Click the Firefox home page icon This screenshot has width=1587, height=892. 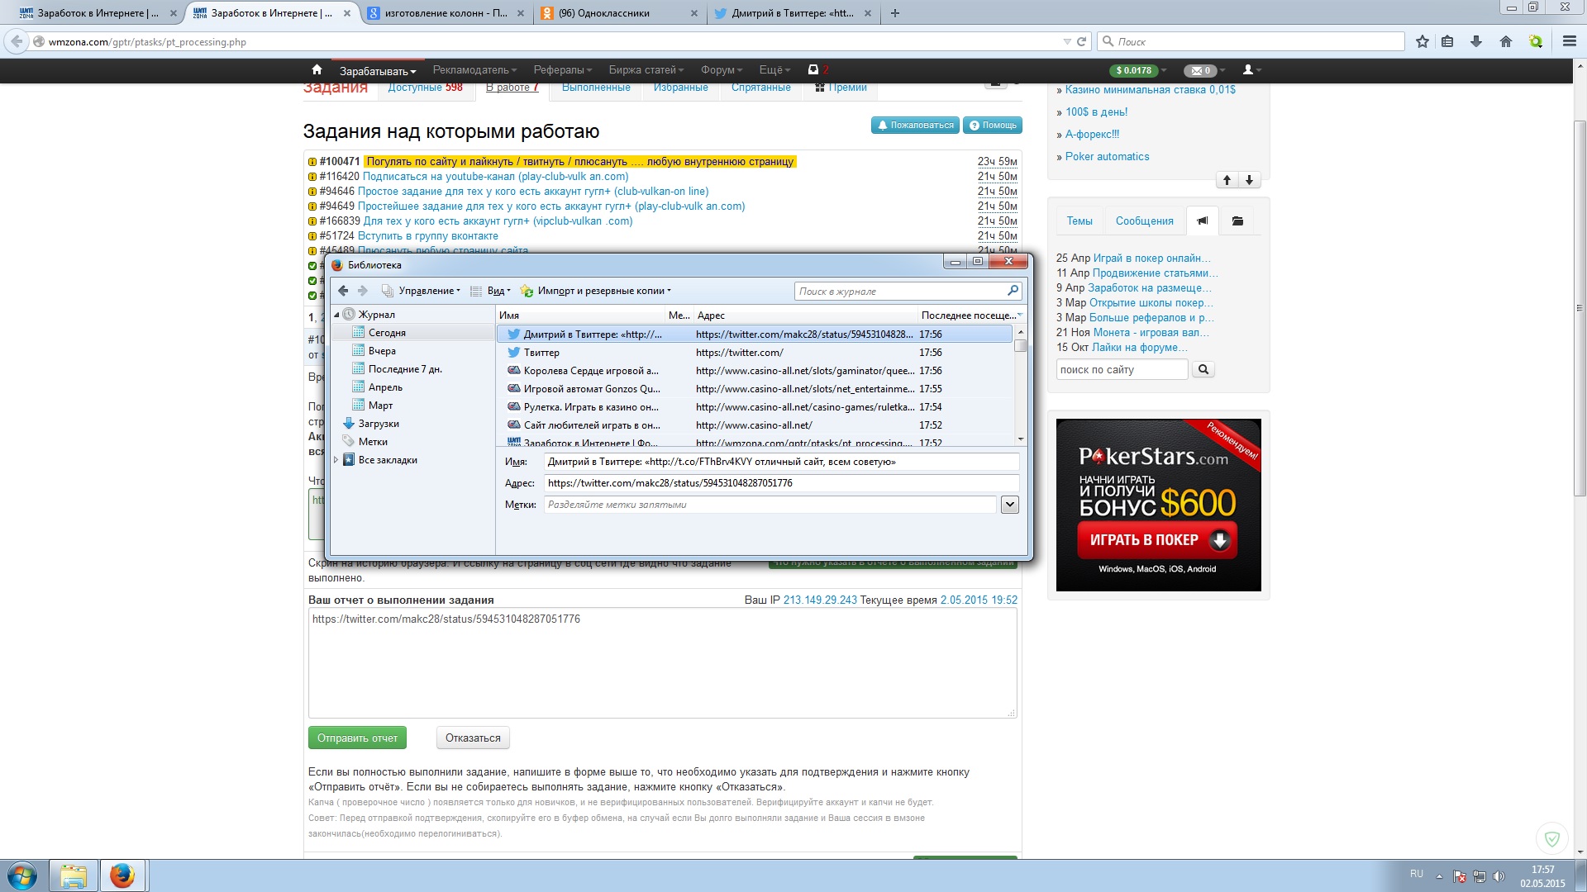coord(1506,41)
